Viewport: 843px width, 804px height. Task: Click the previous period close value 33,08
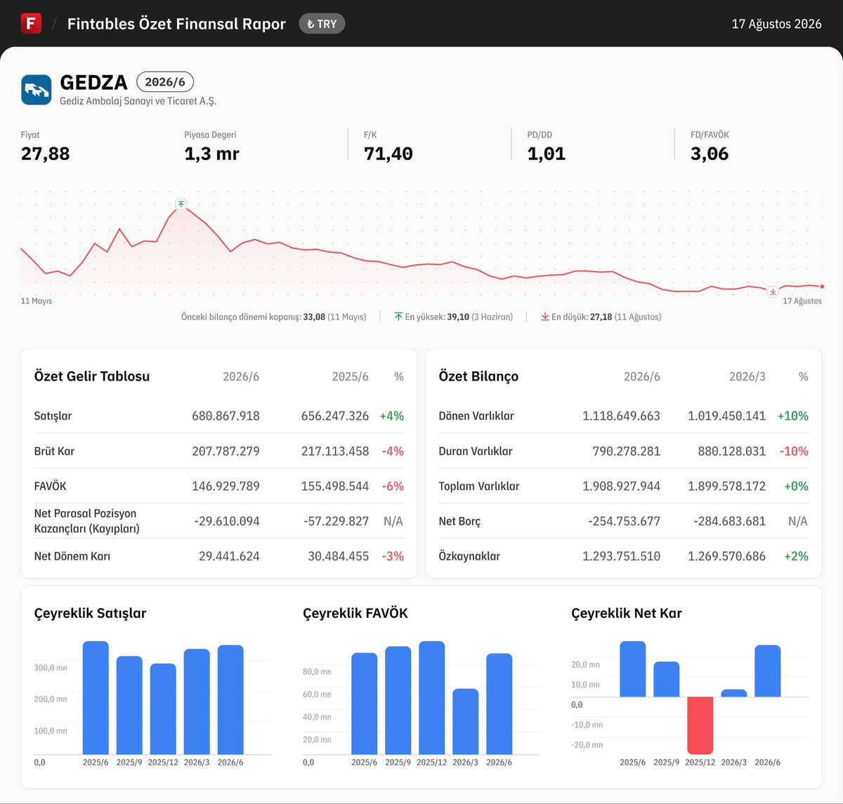pyautogui.click(x=314, y=317)
